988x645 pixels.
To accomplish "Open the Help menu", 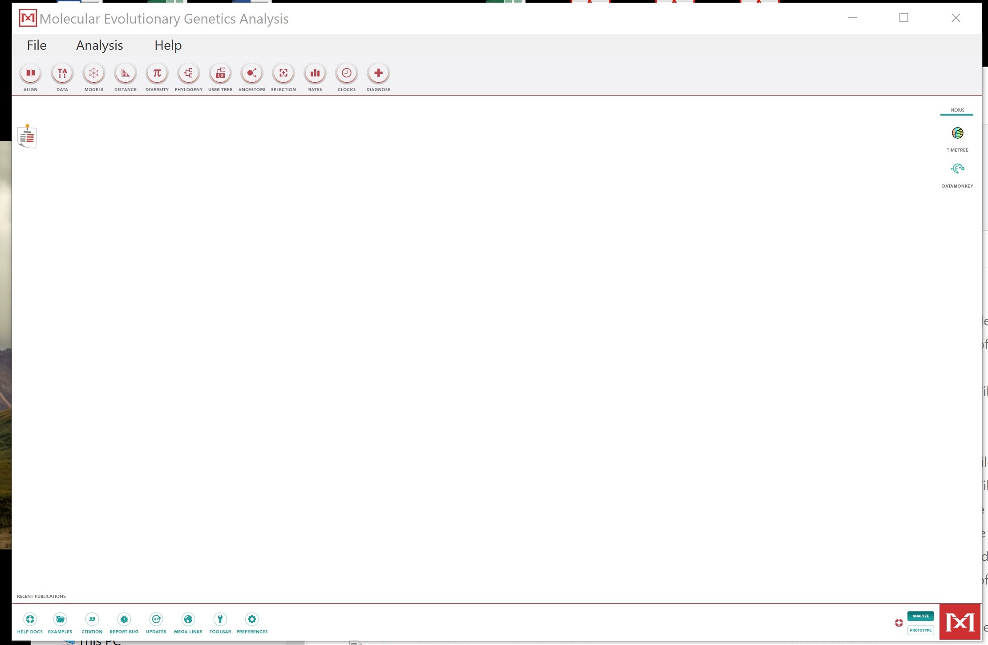I will tap(168, 45).
